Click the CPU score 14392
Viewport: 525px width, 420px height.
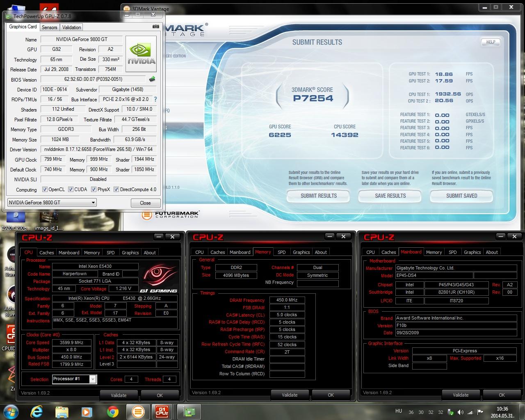[x=345, y=135]
